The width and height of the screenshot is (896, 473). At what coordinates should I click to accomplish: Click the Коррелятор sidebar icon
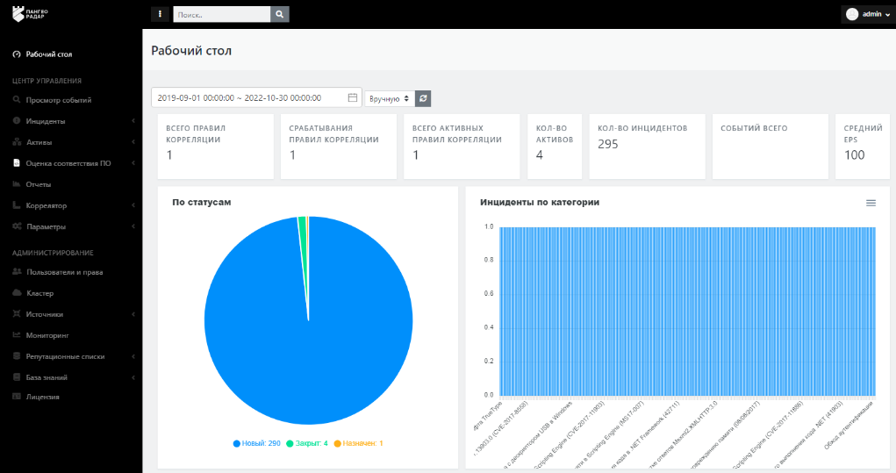click(x=17, y=205)
